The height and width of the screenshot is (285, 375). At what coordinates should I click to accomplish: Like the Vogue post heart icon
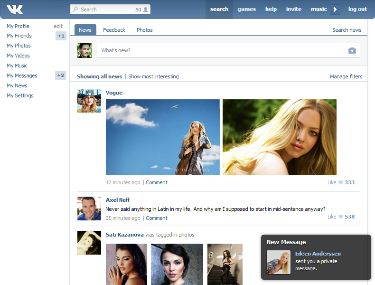340,182
